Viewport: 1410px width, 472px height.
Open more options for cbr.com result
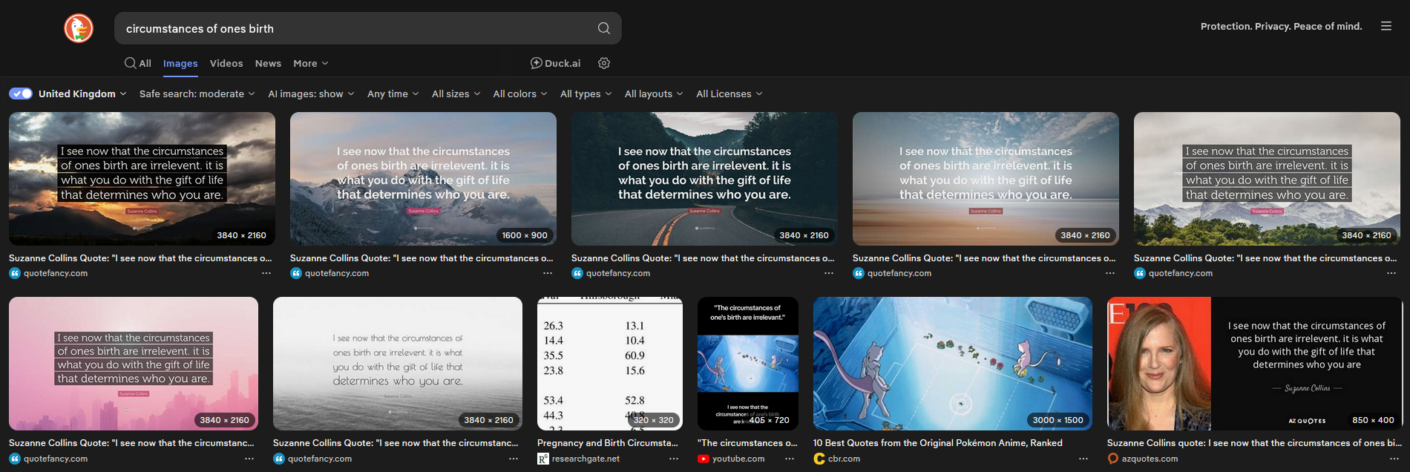pos(1083,459)
